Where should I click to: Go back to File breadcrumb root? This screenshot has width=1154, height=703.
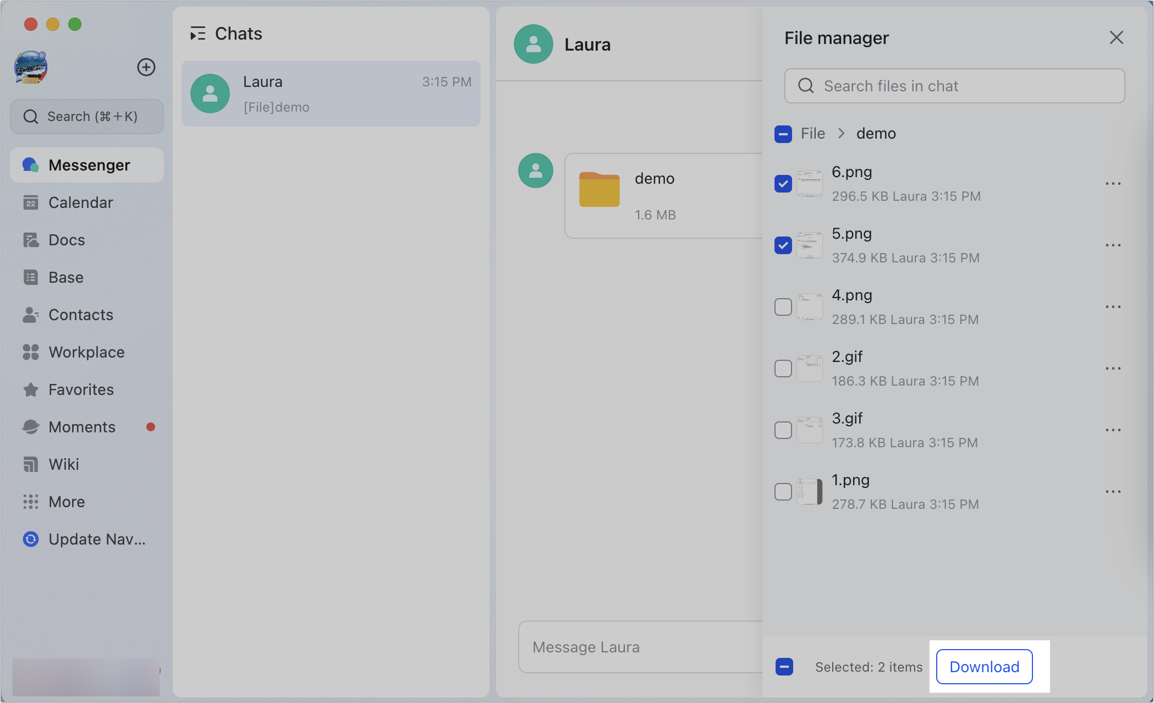(812, 133)
